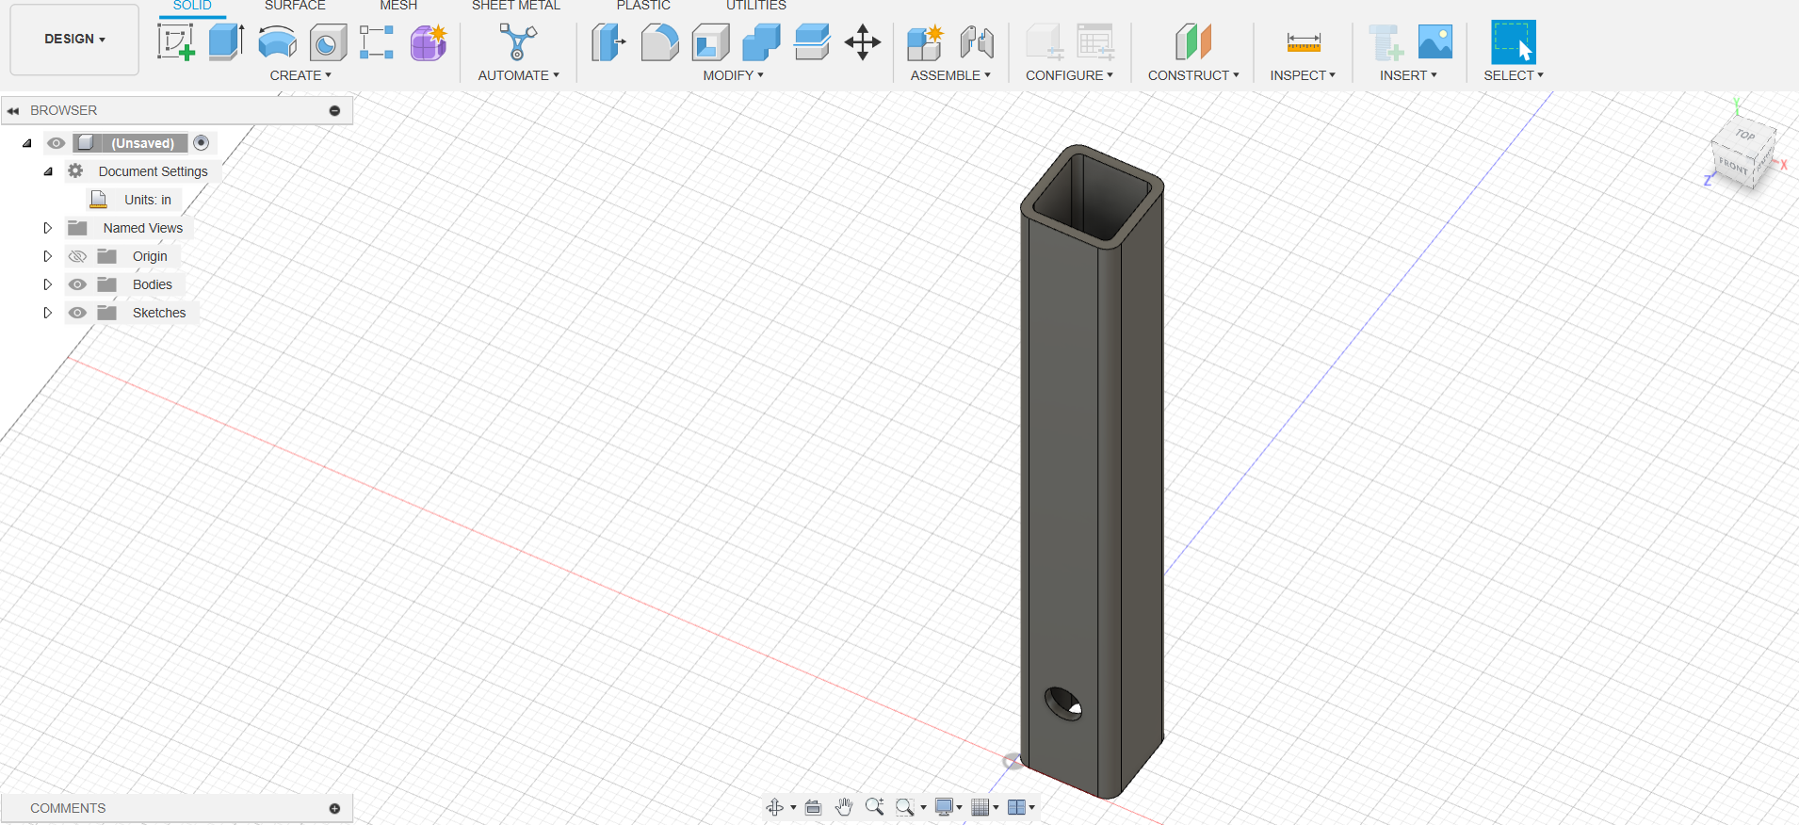Viewport: 1799px width, 825px height.
Task: Click the ViewCube Top face
Action: coord(1745,135)
